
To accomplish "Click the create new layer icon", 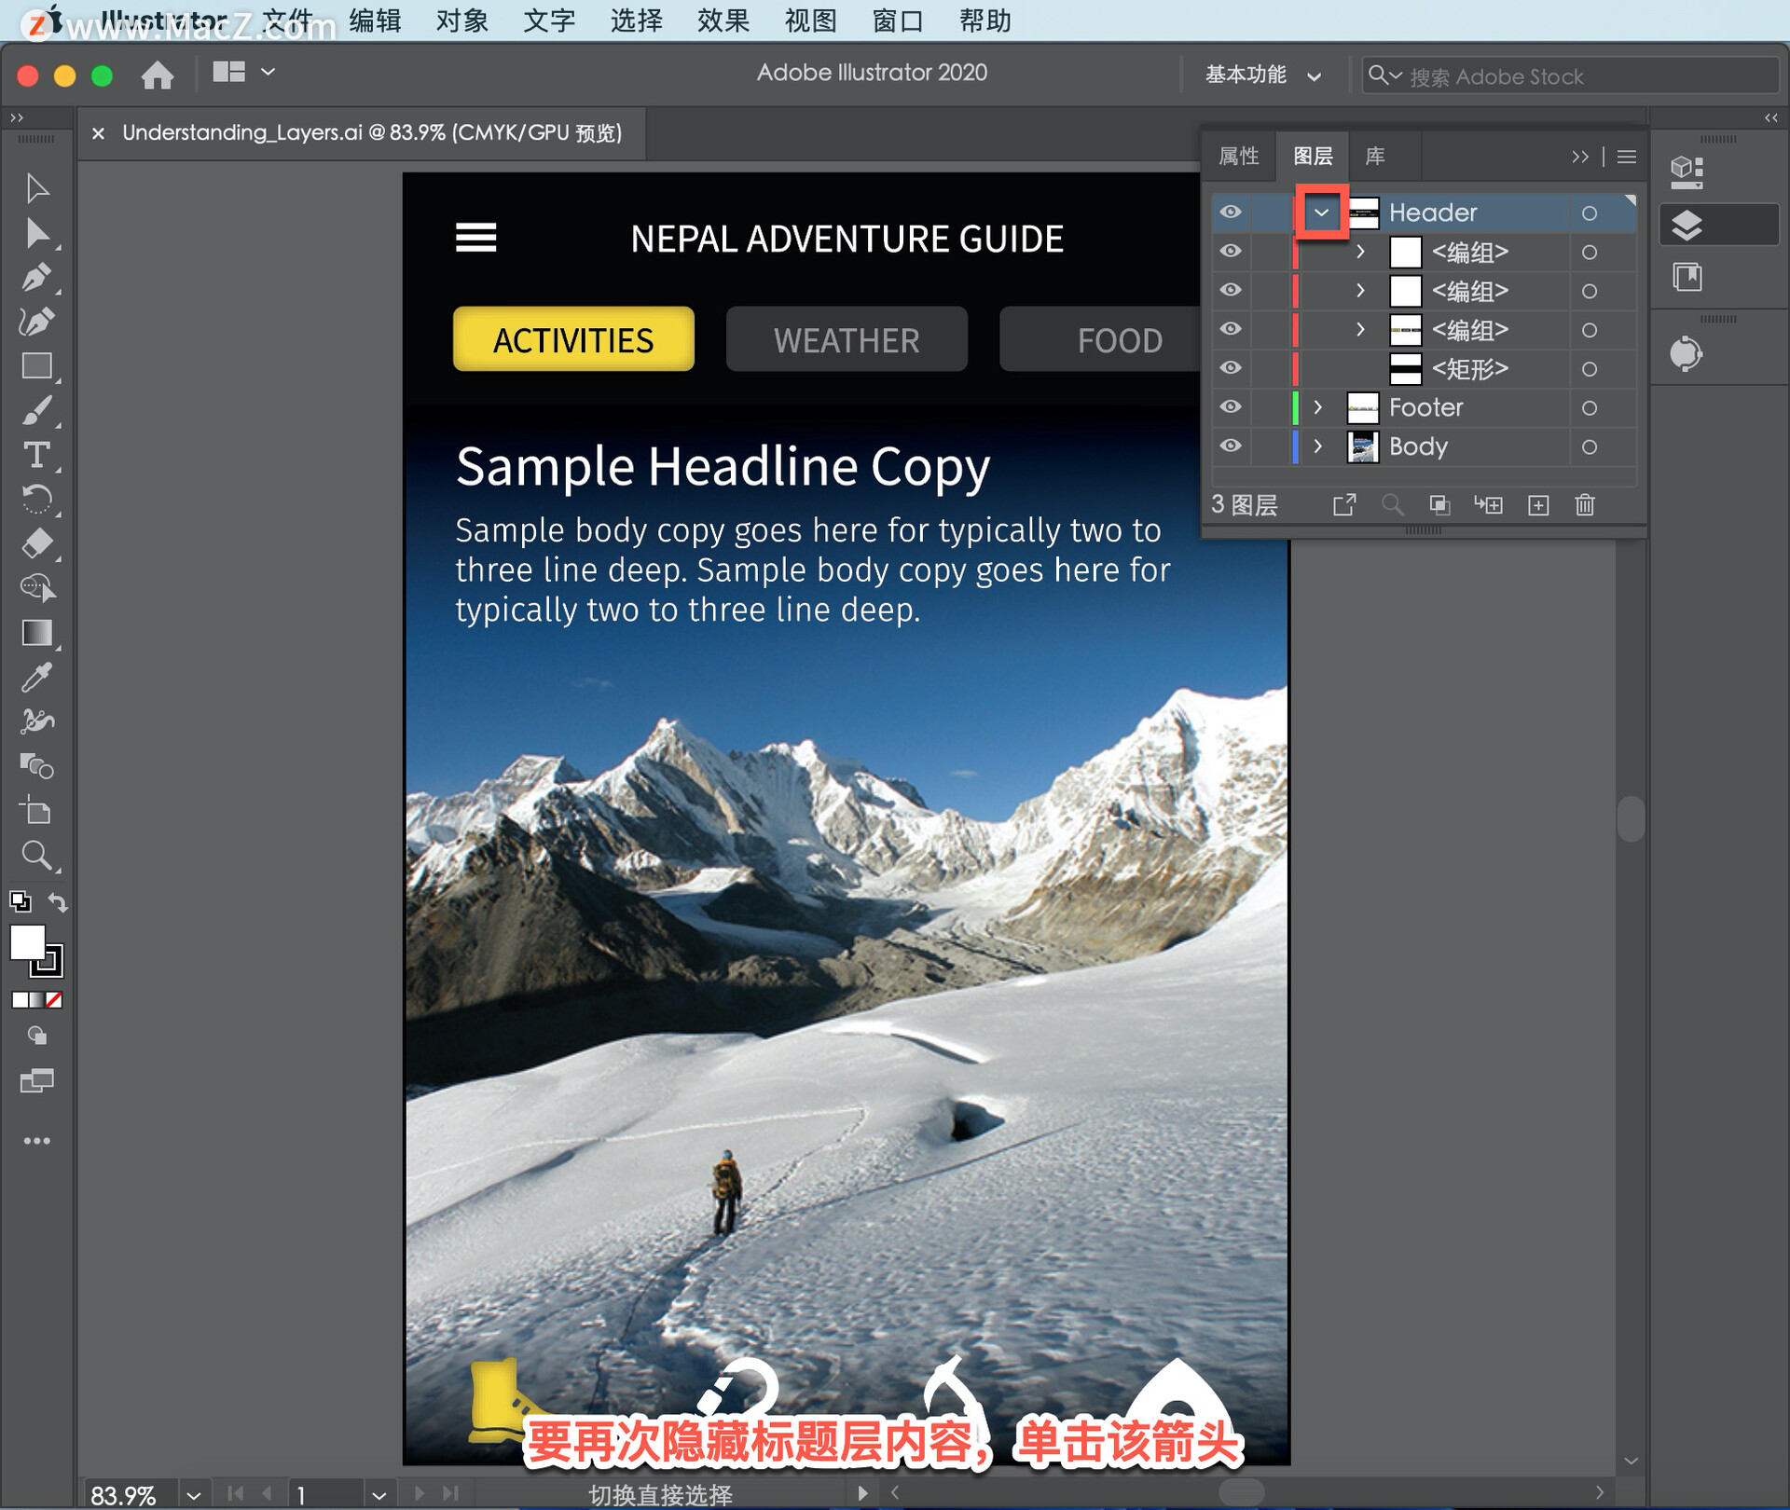I will coord(1538,505).
